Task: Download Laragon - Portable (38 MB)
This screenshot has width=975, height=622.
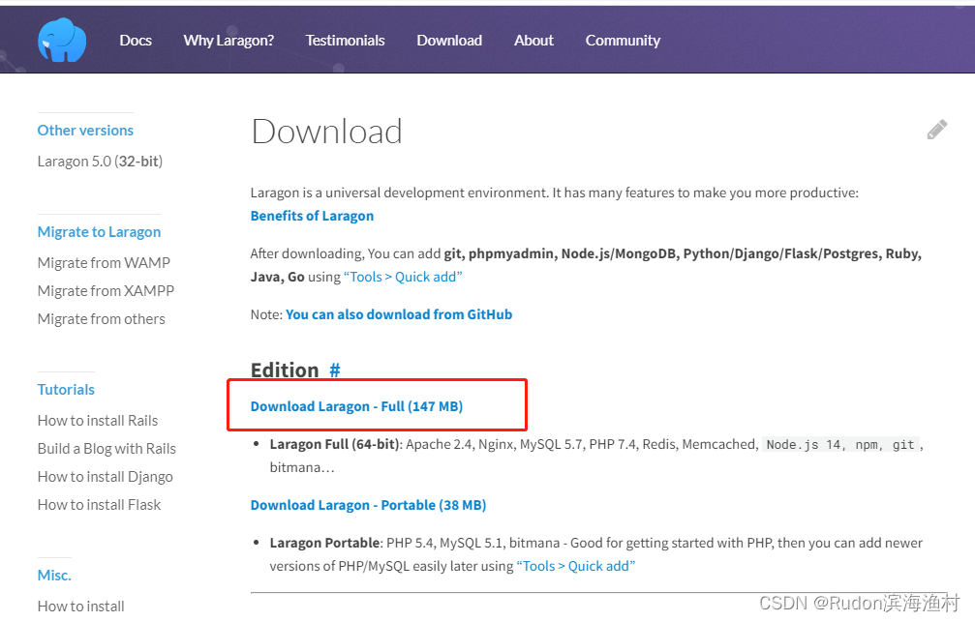Action: tap(368, 505)
